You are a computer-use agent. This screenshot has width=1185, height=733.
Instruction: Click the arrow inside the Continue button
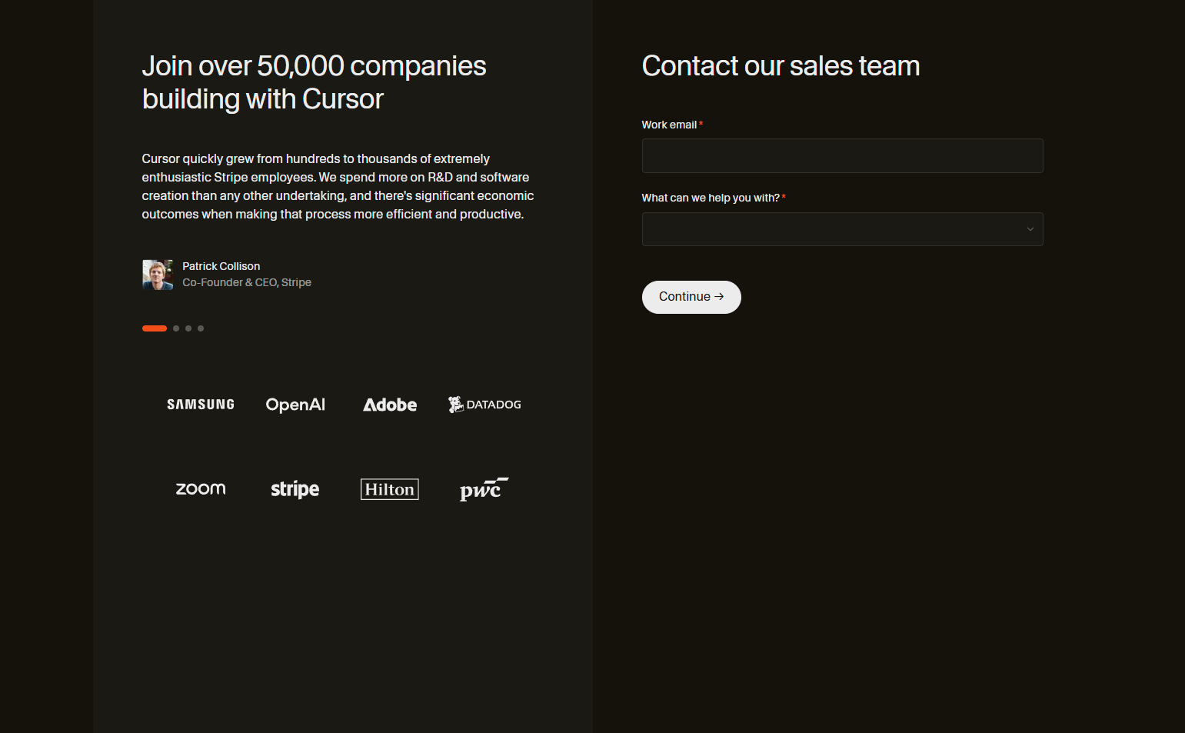719,296
